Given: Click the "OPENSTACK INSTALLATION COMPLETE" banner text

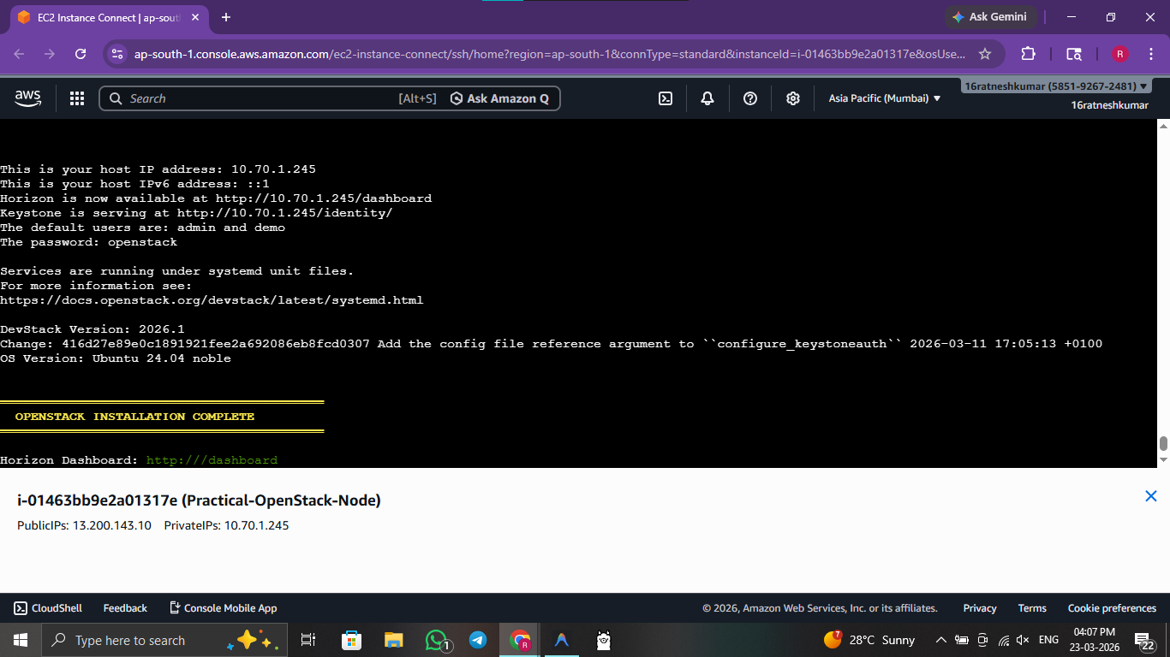Looking at the screenshot, I should 134,417.
